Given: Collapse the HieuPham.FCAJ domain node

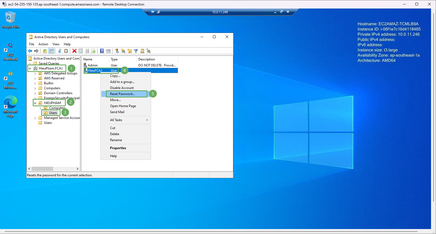Looking at the screenshot, I should pos(30,68).
